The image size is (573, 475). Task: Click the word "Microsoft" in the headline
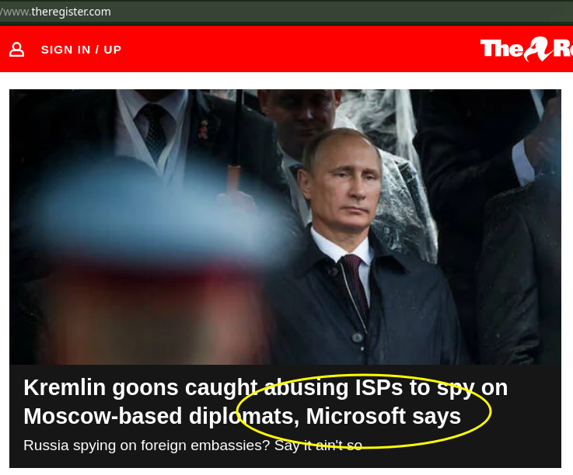tap(355, 416)
